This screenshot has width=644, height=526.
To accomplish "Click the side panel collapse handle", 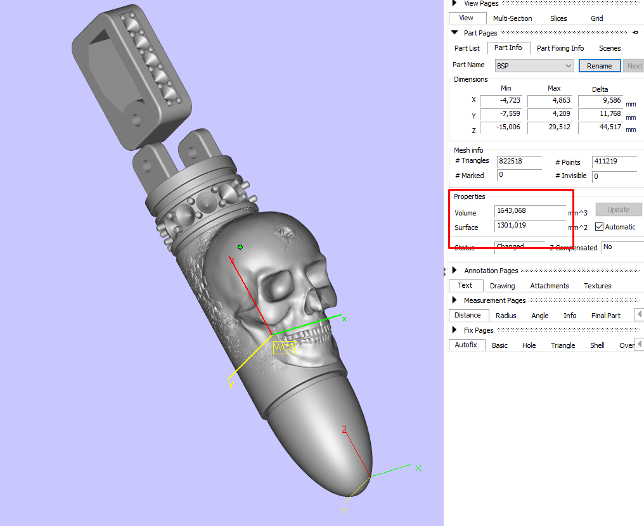I will 444,271.
